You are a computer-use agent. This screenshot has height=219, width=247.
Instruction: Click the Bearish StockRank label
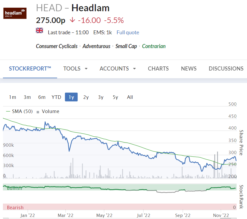pyautogui.click(x=15, y=207)
